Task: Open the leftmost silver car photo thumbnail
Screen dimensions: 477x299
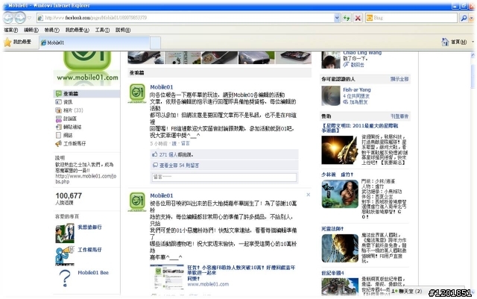Action: coord(146,57)
